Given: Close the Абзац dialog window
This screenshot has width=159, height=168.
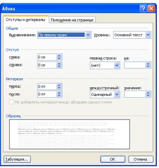Looking at the screenshot, I should click(x=151, y=9).
